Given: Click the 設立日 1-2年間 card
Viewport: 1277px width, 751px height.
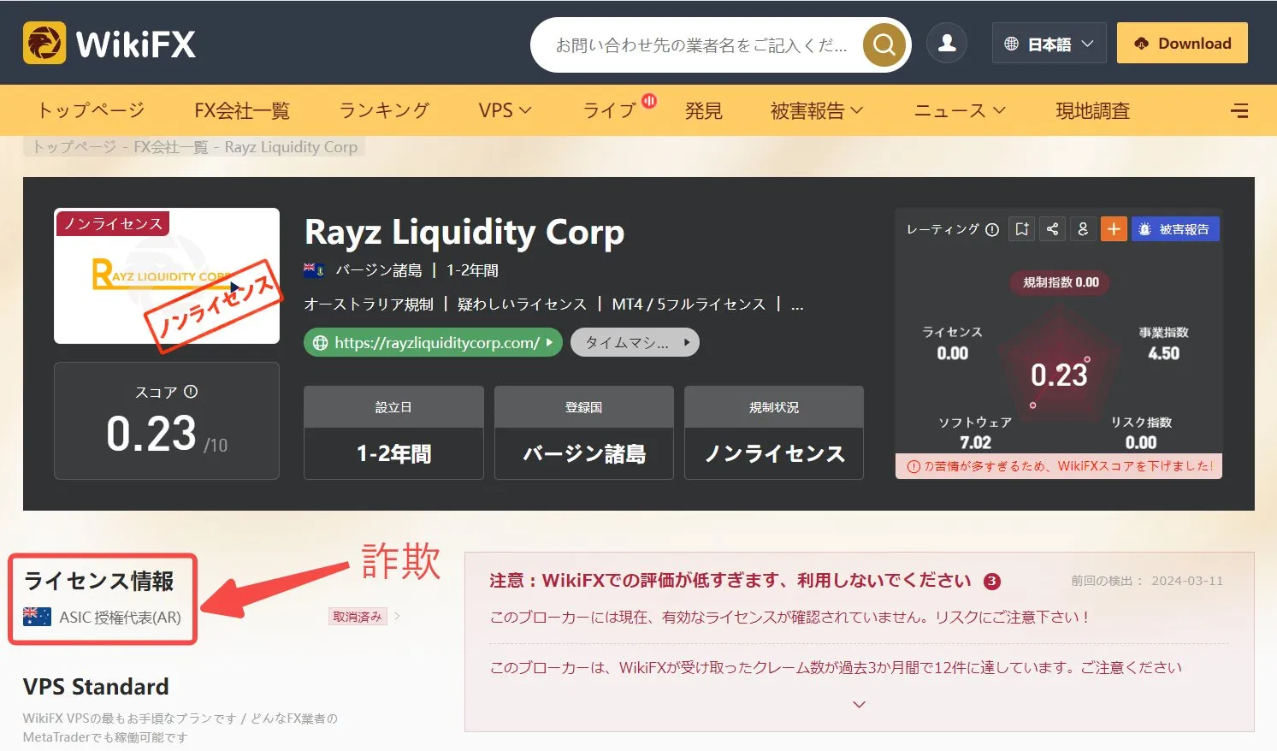Looking at the screenshot, I should [393, 432].
